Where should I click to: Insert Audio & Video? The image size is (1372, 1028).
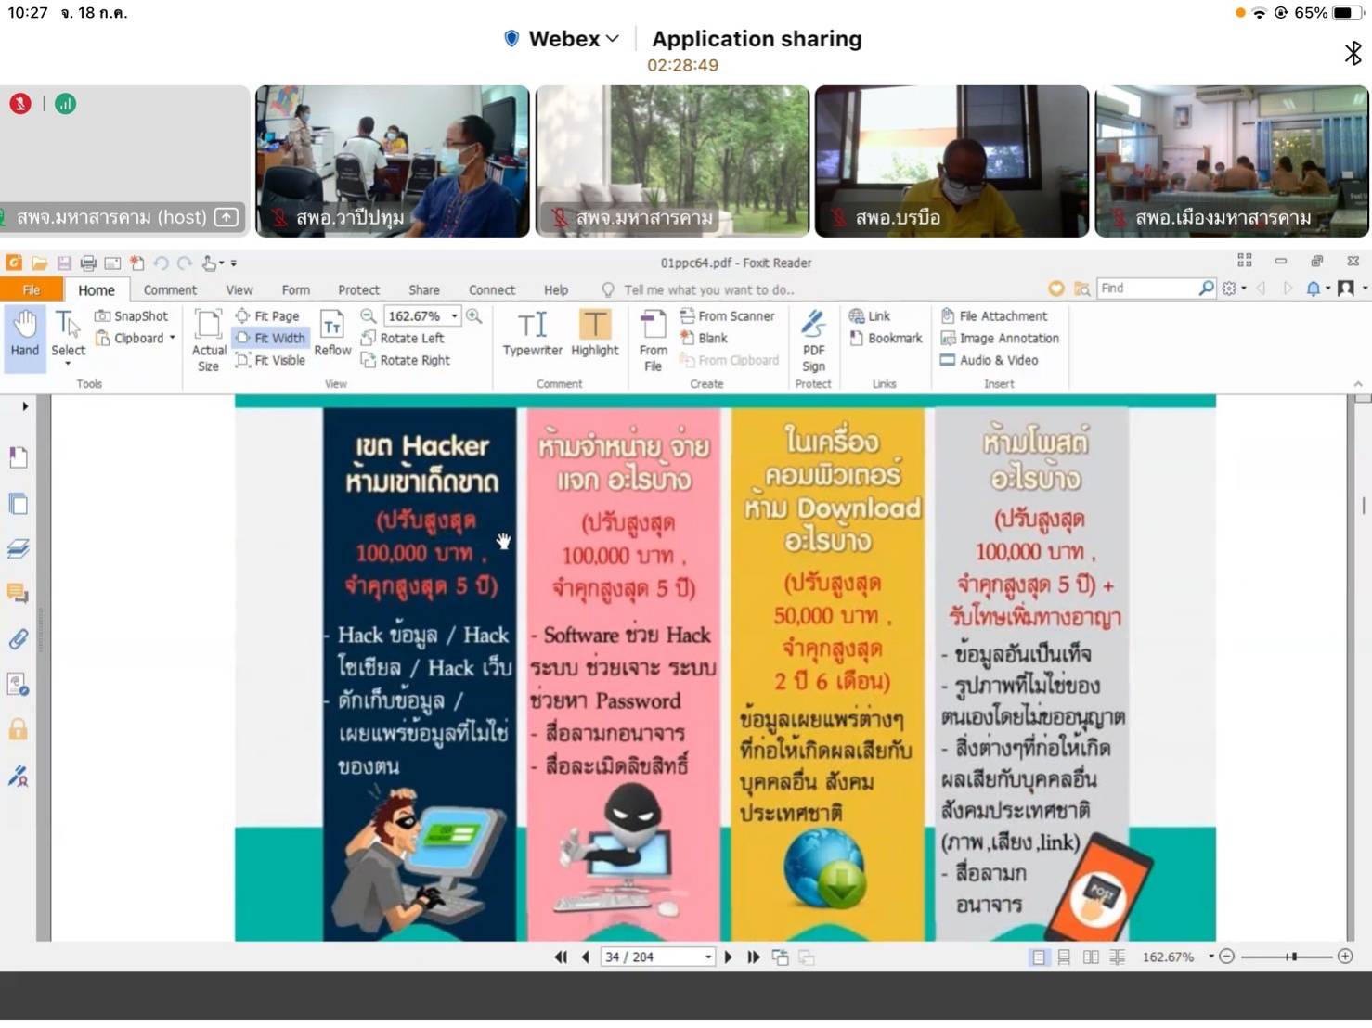coord(990,360)
